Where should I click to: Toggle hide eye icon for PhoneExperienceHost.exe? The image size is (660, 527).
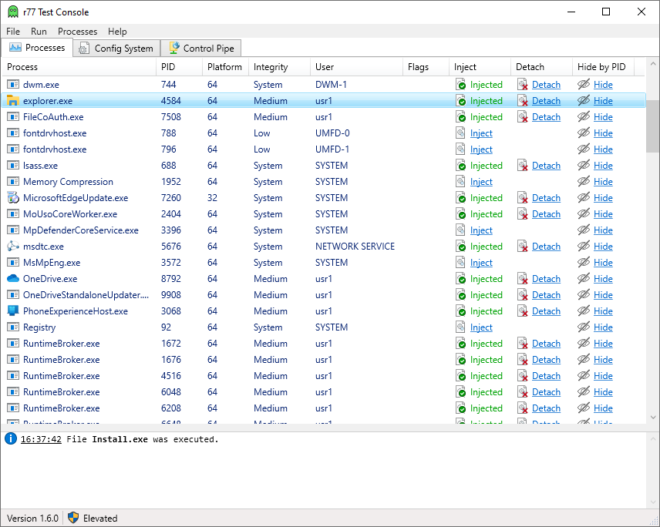pos(584,310)
